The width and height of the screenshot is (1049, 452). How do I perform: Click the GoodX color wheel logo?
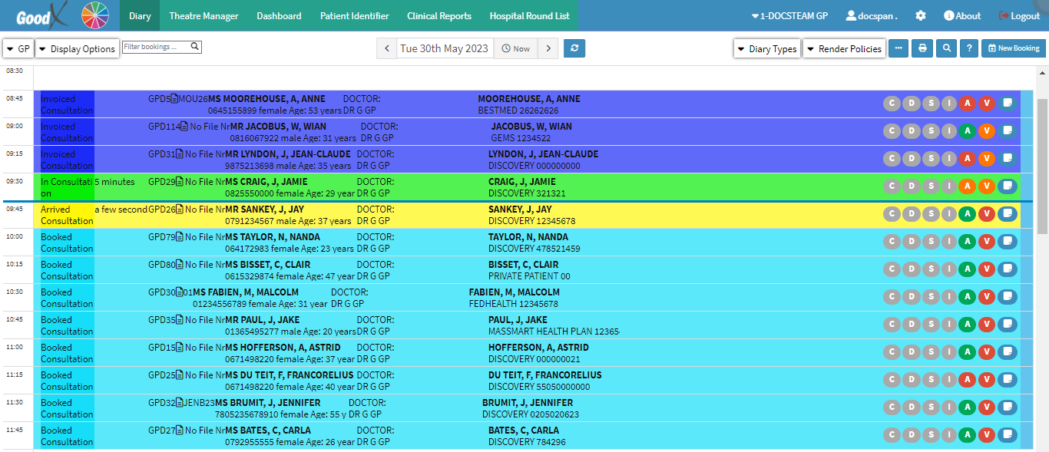click(96, 16)
